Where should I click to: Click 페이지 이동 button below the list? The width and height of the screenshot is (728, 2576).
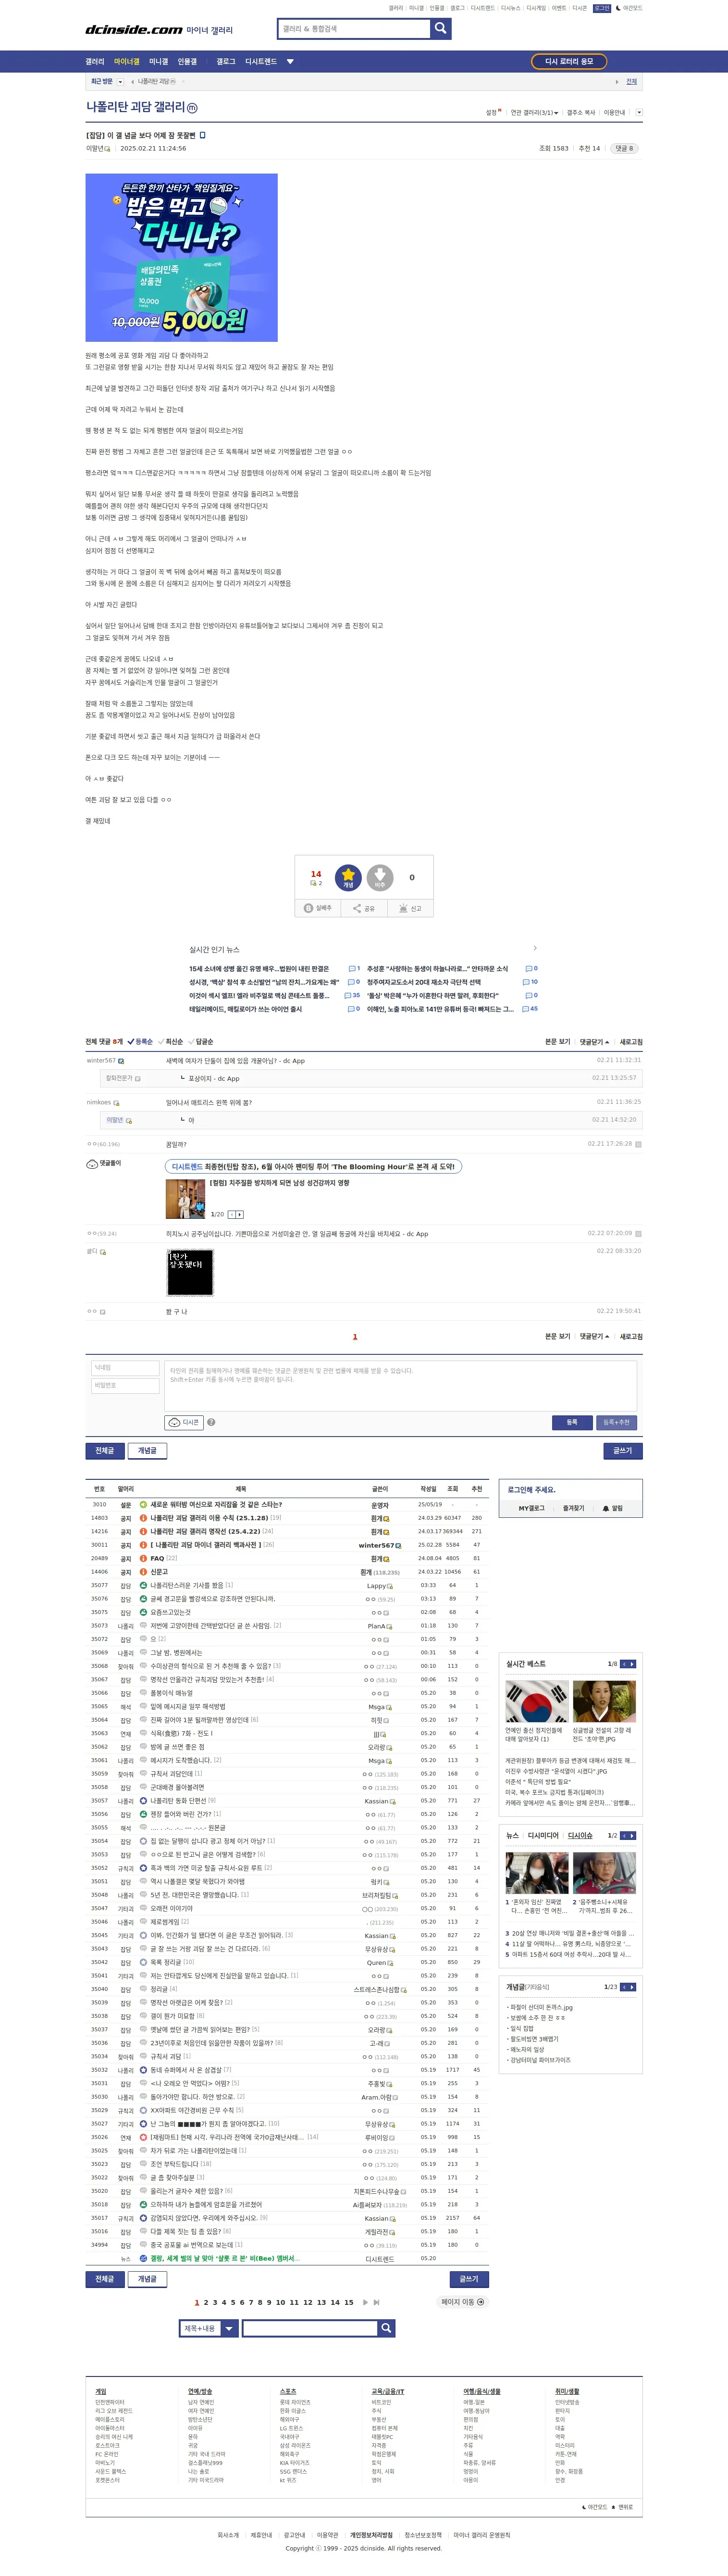pyautogui.click(x=463, y=2302)
